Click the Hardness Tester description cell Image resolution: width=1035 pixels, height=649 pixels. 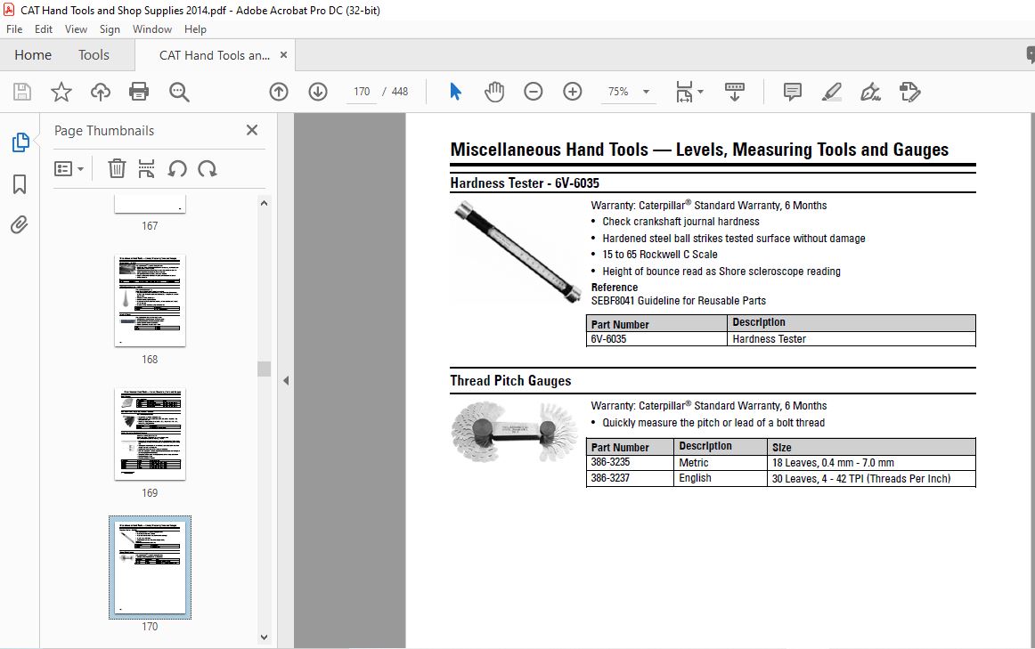[x=852, y=339]
